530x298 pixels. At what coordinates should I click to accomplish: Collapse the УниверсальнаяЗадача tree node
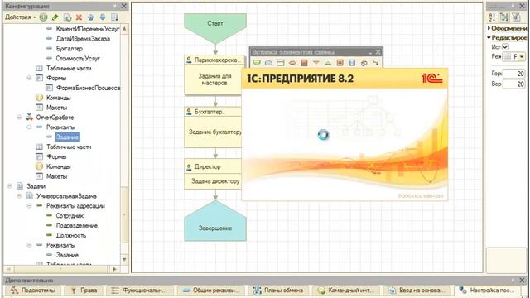19,195
